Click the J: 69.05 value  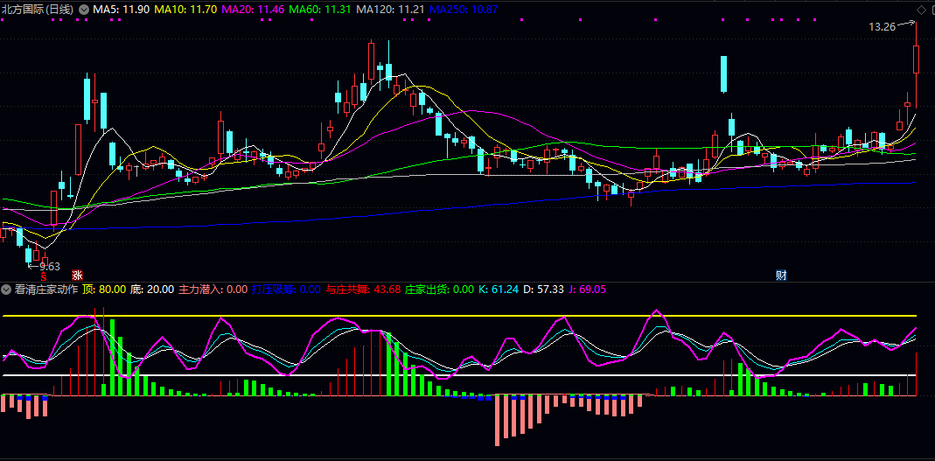587,290
